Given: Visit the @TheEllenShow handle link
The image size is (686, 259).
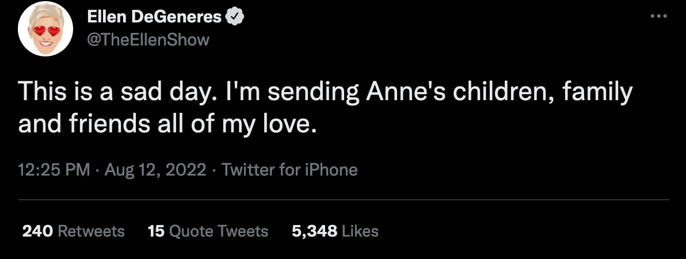Looking at the screenshot, I should point(148,39).
